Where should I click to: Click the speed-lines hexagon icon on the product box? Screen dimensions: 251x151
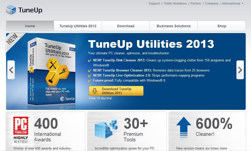[63, 71]
